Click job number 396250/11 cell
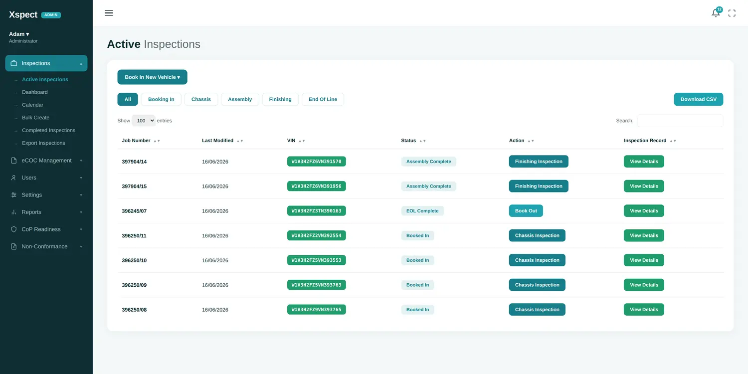 pos(134,235)
